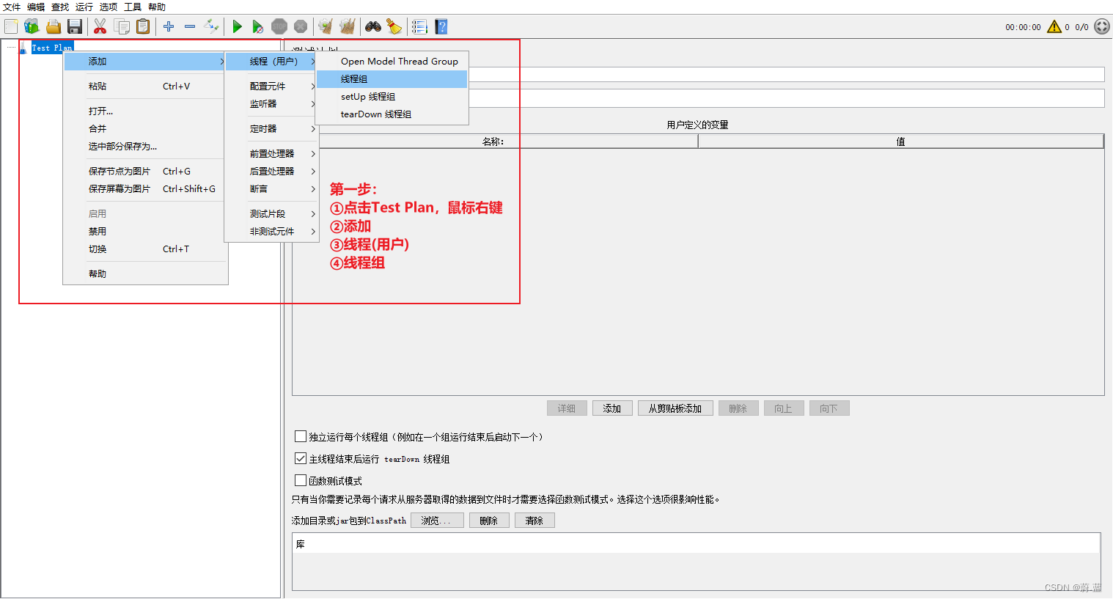Viewport: 1113px width, 599px height.
Task: Select the Test Plan tree node
Action: (x=51, y=48)
